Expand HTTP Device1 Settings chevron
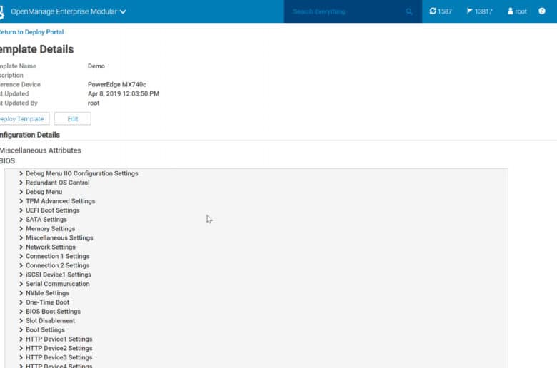The height and width of the screenshot is (368, 557). click(x=21, y=339)
